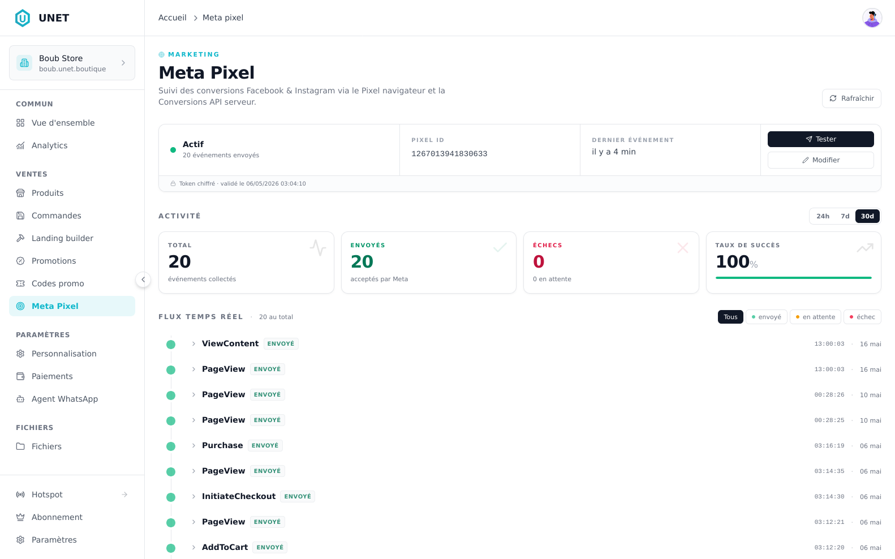The width and height of the screenshot is (895, 559).
Task: Expand the ViewContent event row
Action: pyautogui.click(x=193, y=343)
